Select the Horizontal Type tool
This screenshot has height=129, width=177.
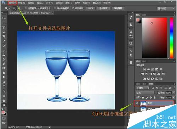click(x=4, y=86)
